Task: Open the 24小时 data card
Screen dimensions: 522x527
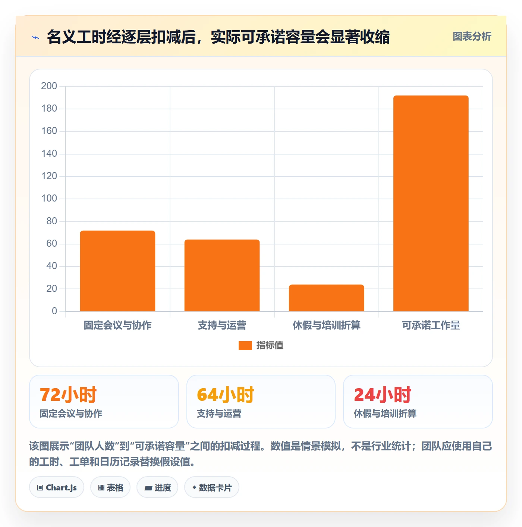Action: [x=418, y=402]
